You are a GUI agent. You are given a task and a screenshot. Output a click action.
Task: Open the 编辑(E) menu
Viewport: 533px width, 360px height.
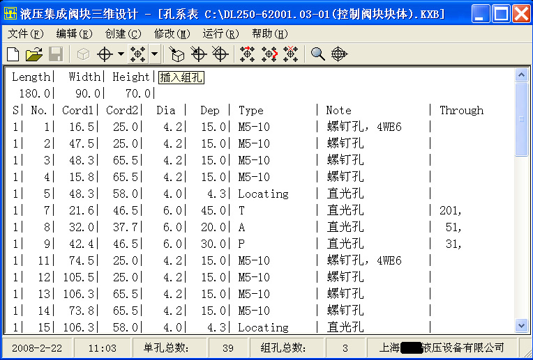(75, 33)
